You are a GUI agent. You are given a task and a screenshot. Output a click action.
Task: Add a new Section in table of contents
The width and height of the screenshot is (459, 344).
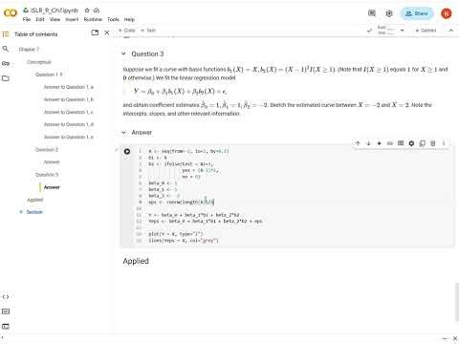point(31,212)
